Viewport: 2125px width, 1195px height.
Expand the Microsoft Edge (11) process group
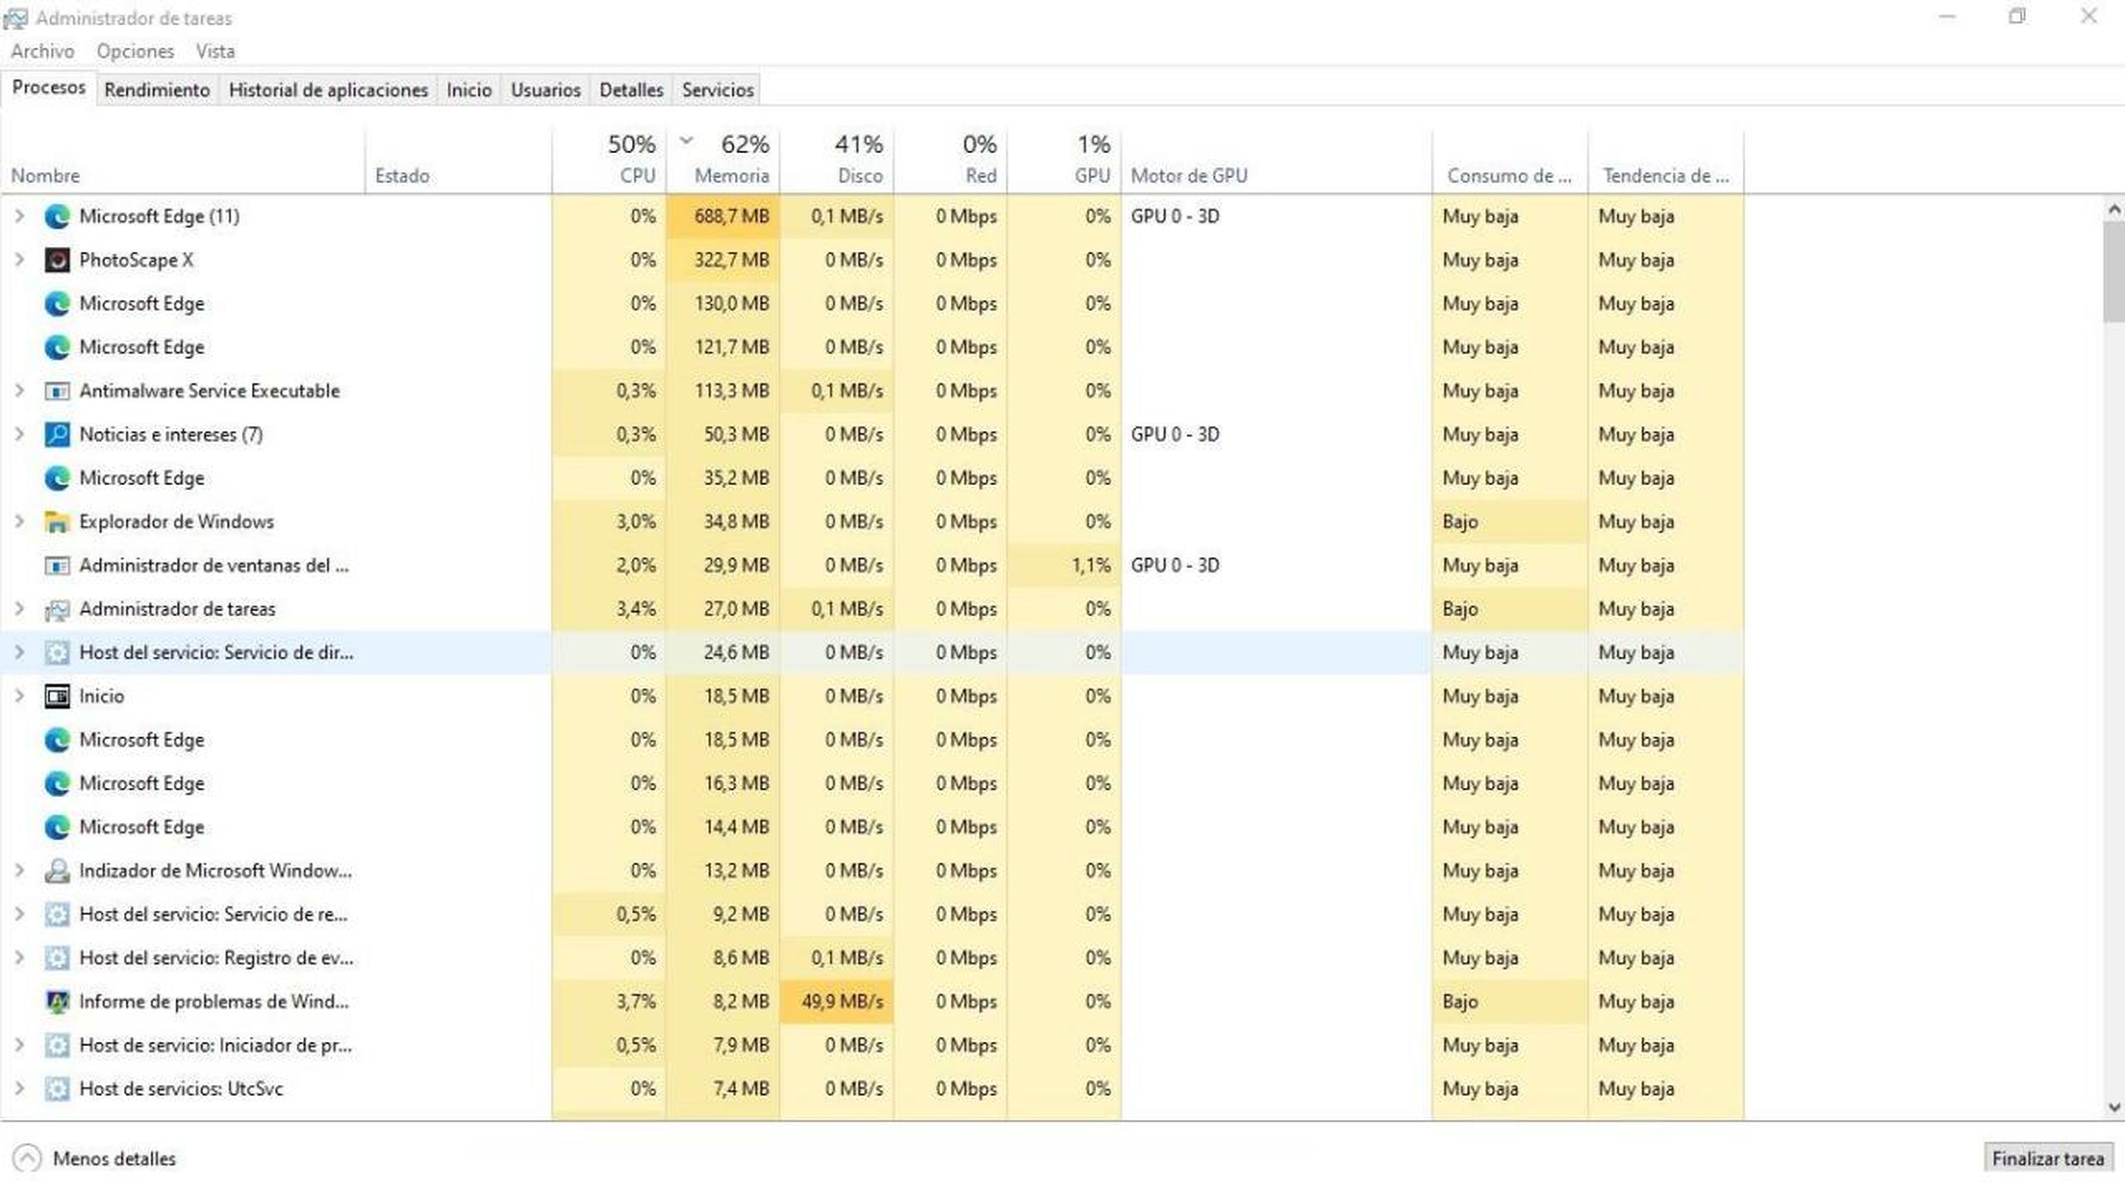click(19, 216)
